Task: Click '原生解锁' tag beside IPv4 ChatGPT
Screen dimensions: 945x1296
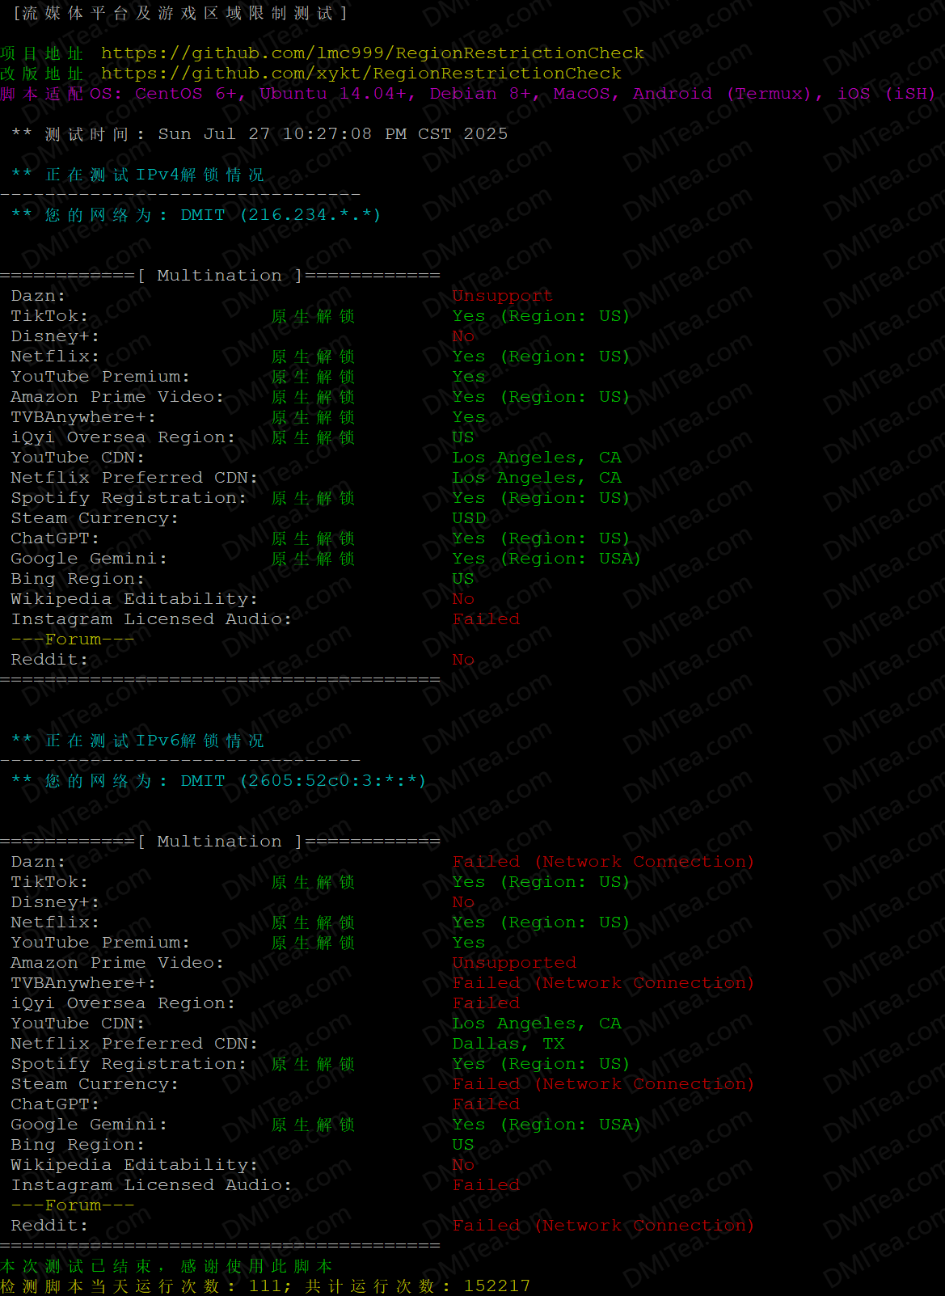Action: coord(314,538)
